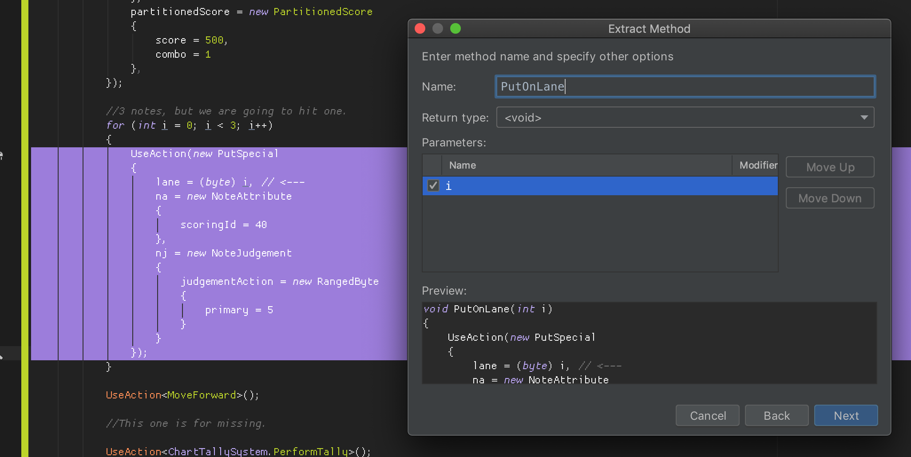Viewport: 911px width, 457px height.
Task: Click 'UseAction<MoveForward>();' line
Action: [182, 395]
